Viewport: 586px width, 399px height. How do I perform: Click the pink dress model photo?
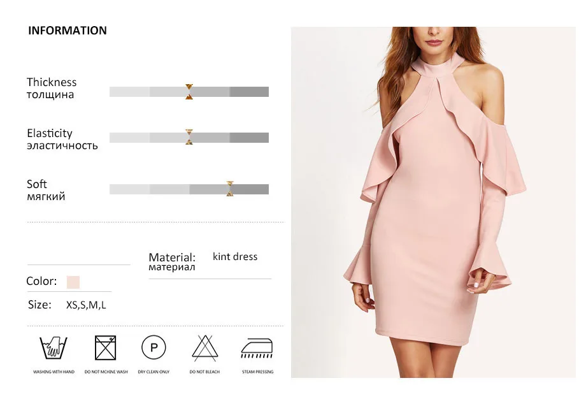pyautogui.click(x=433, y=202)
